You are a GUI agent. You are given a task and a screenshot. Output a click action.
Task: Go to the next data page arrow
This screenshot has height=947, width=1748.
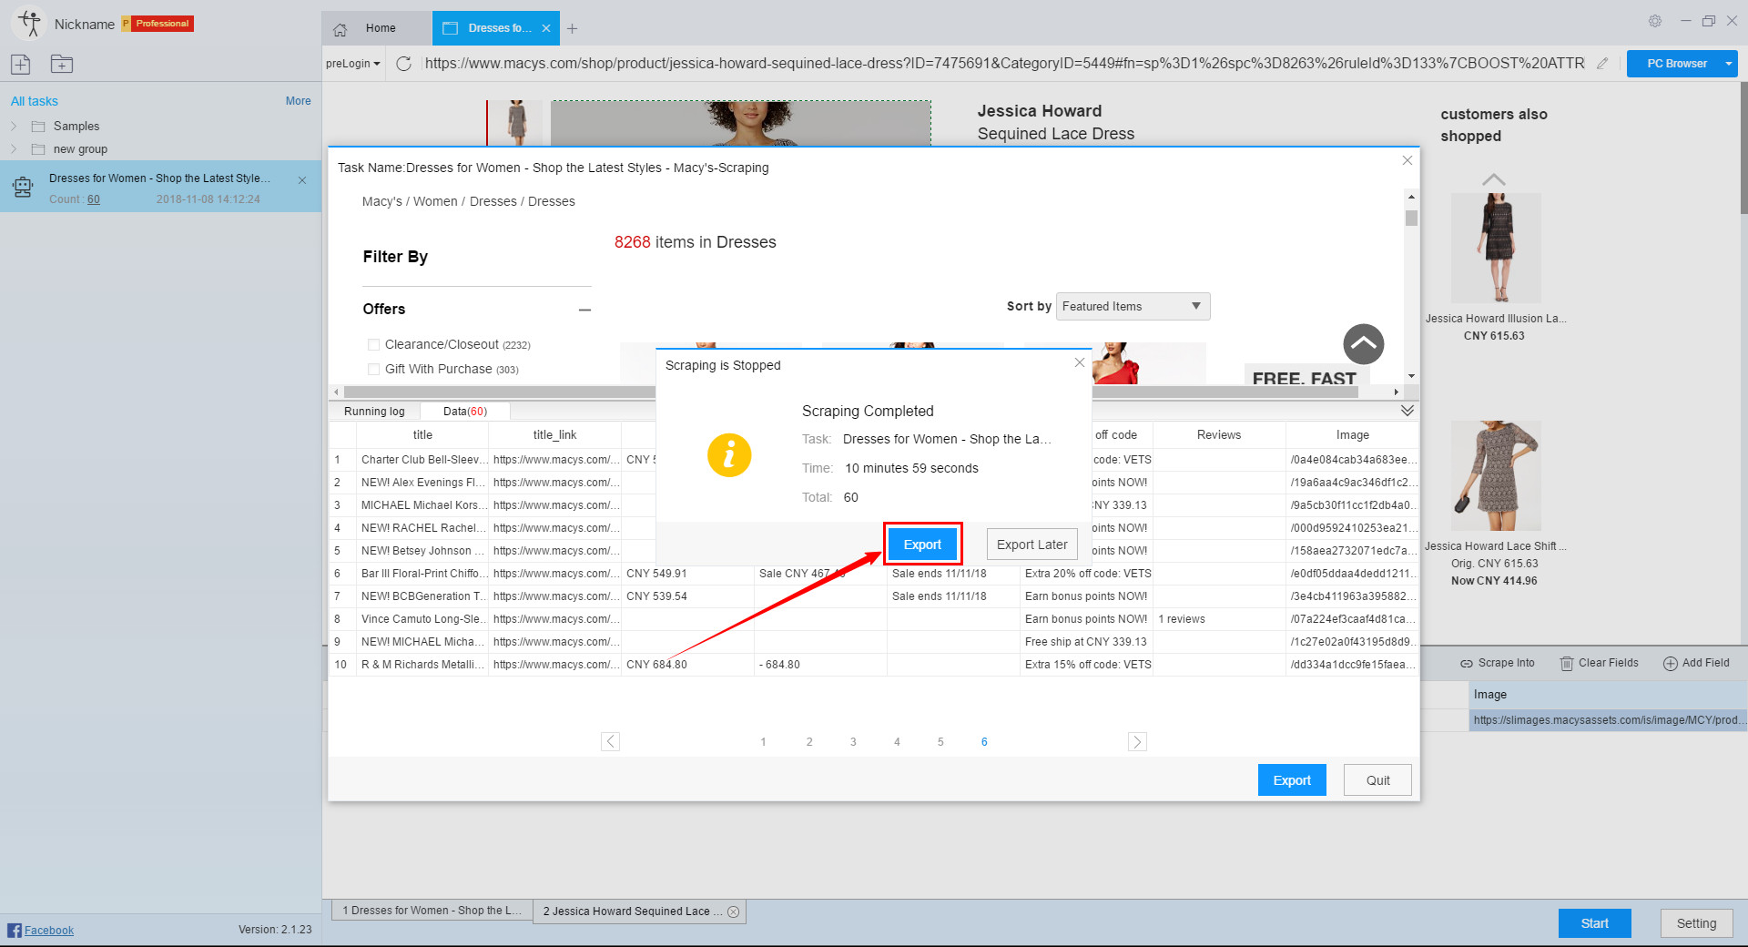point(1137,741)
